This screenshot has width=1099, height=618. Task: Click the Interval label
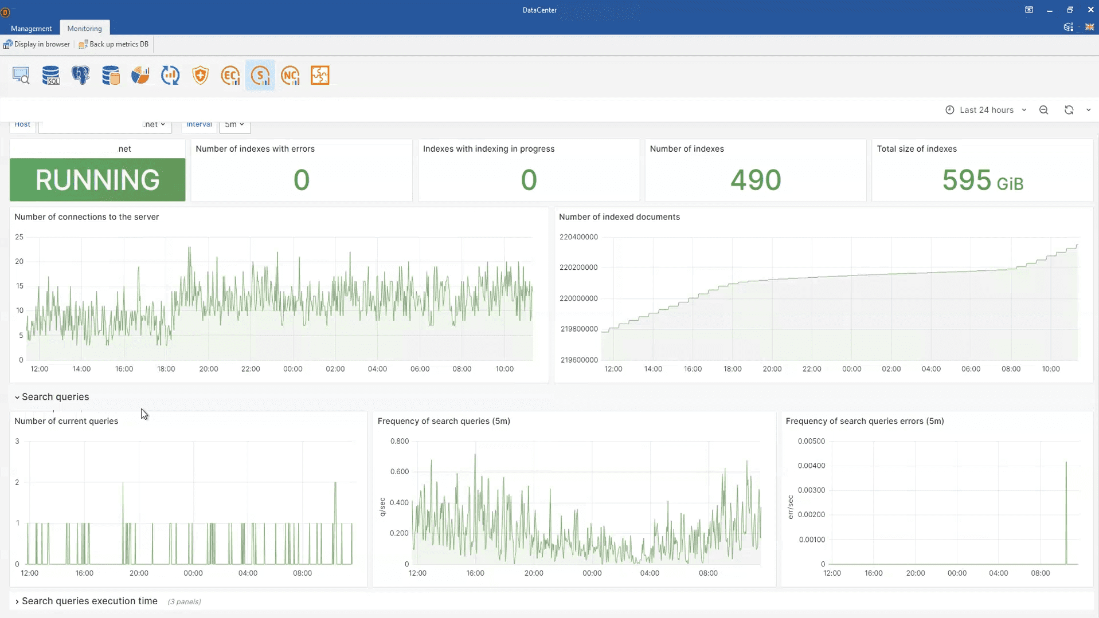click(199, 124)
